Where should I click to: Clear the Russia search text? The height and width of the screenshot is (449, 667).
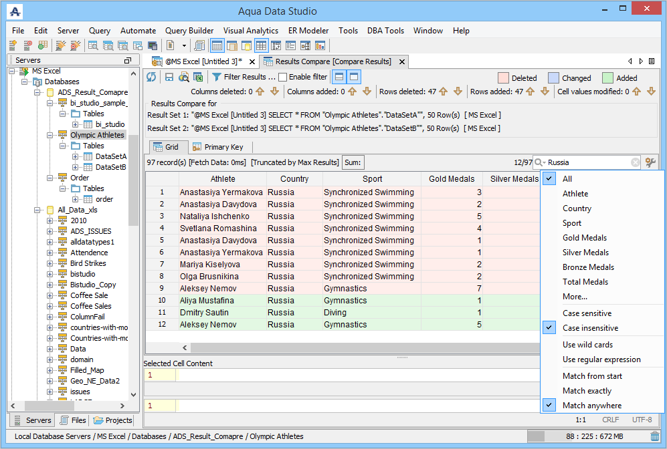pyautogui.click(x=635, y=162)
